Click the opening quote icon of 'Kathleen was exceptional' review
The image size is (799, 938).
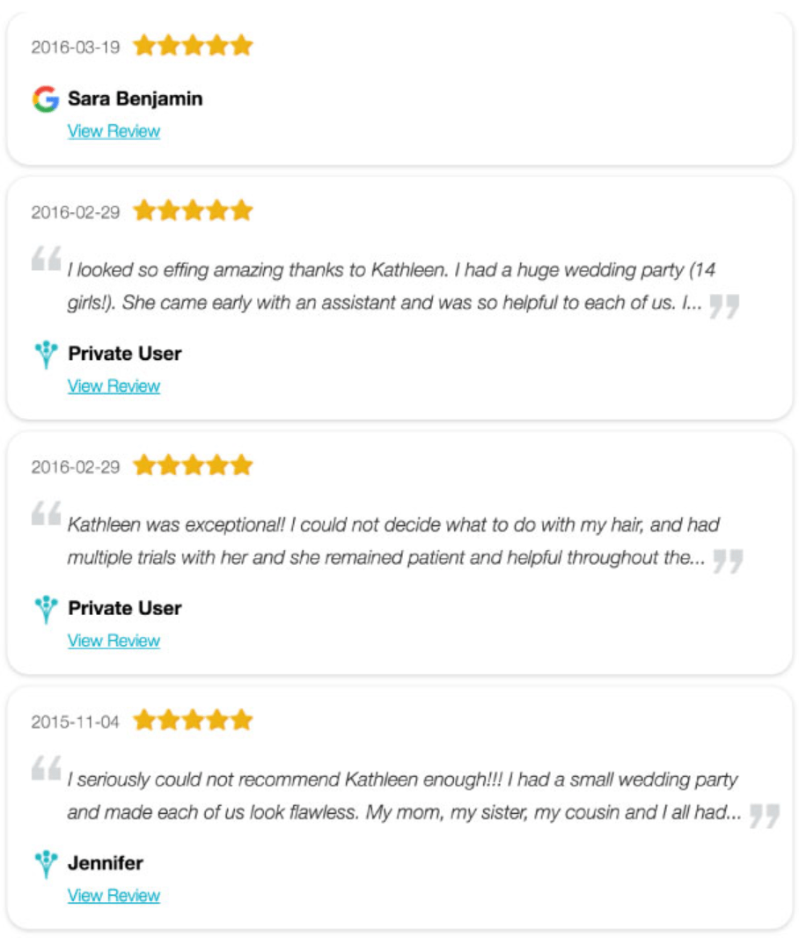[x=46, y=514]
